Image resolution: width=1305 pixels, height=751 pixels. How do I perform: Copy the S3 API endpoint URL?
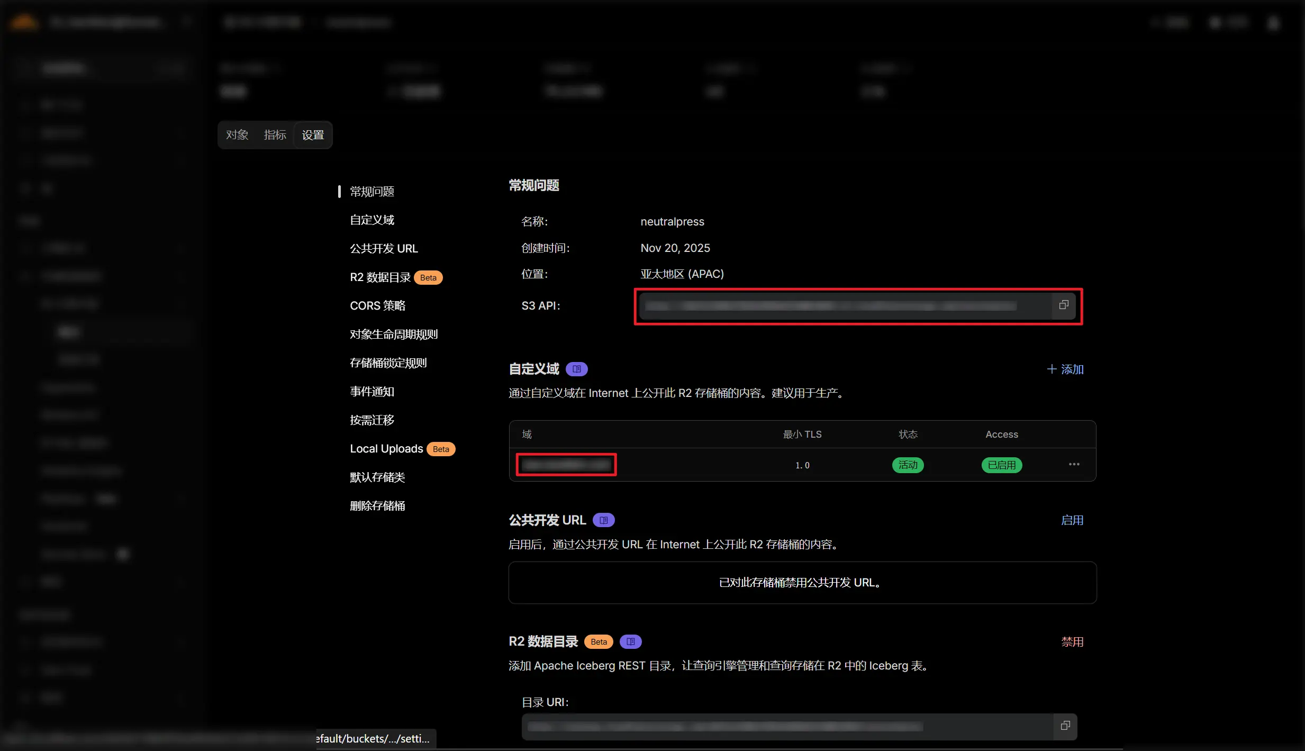[x=1064, y=305]
